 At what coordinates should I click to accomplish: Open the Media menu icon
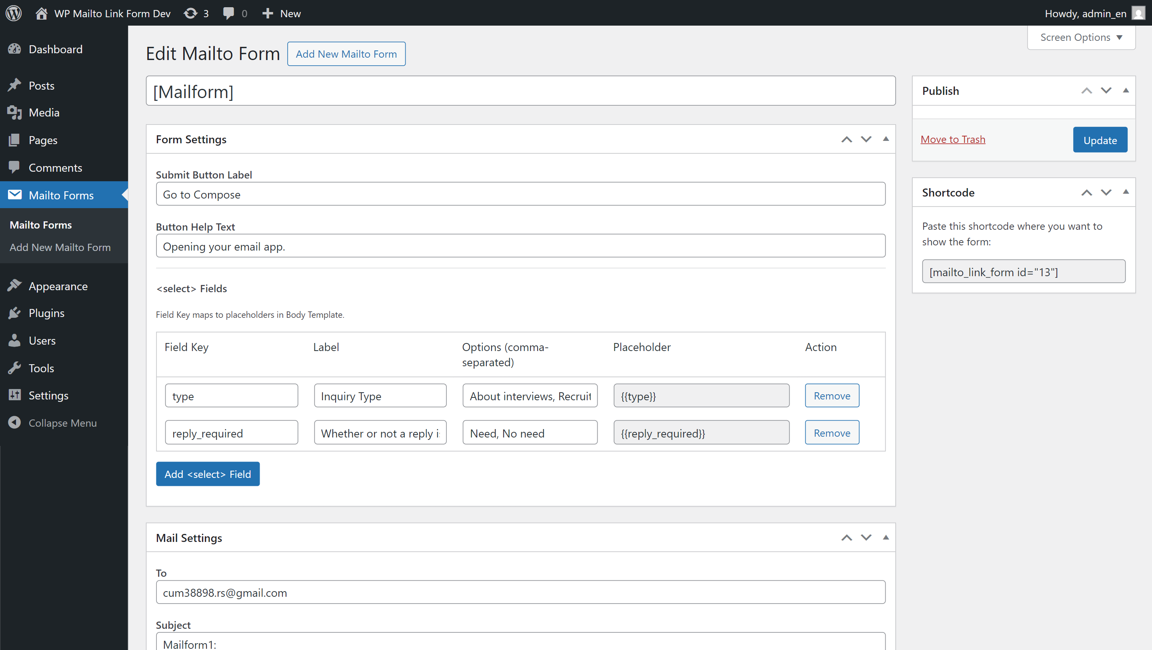(x=15, y=112)
